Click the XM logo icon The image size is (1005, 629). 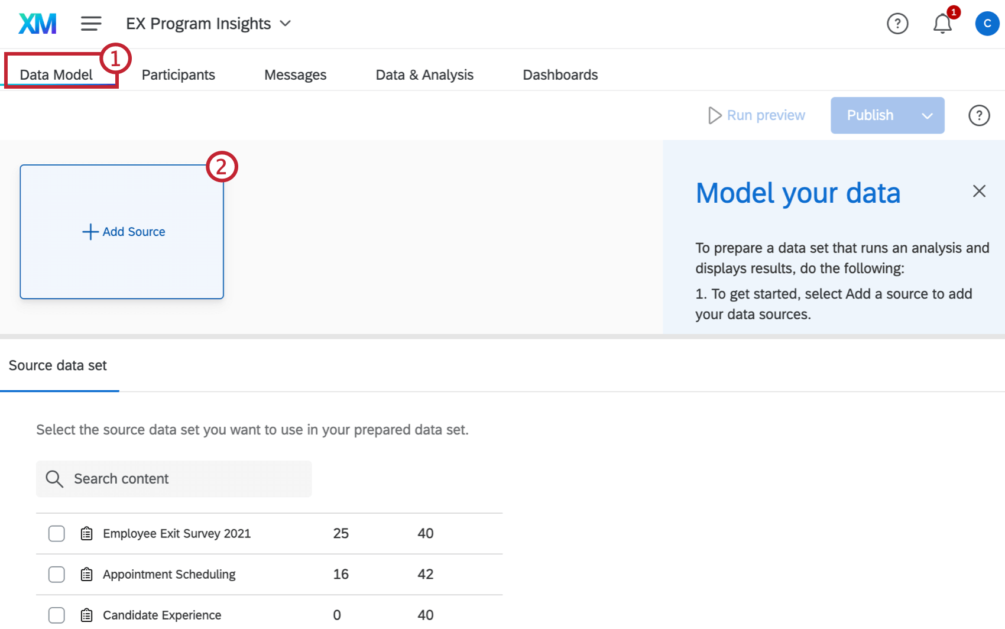tap(37, 24)
